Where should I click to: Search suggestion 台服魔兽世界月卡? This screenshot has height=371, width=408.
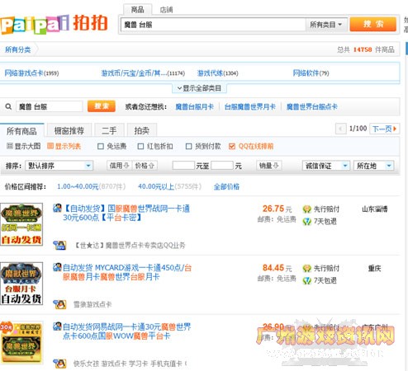click(249, 106)
